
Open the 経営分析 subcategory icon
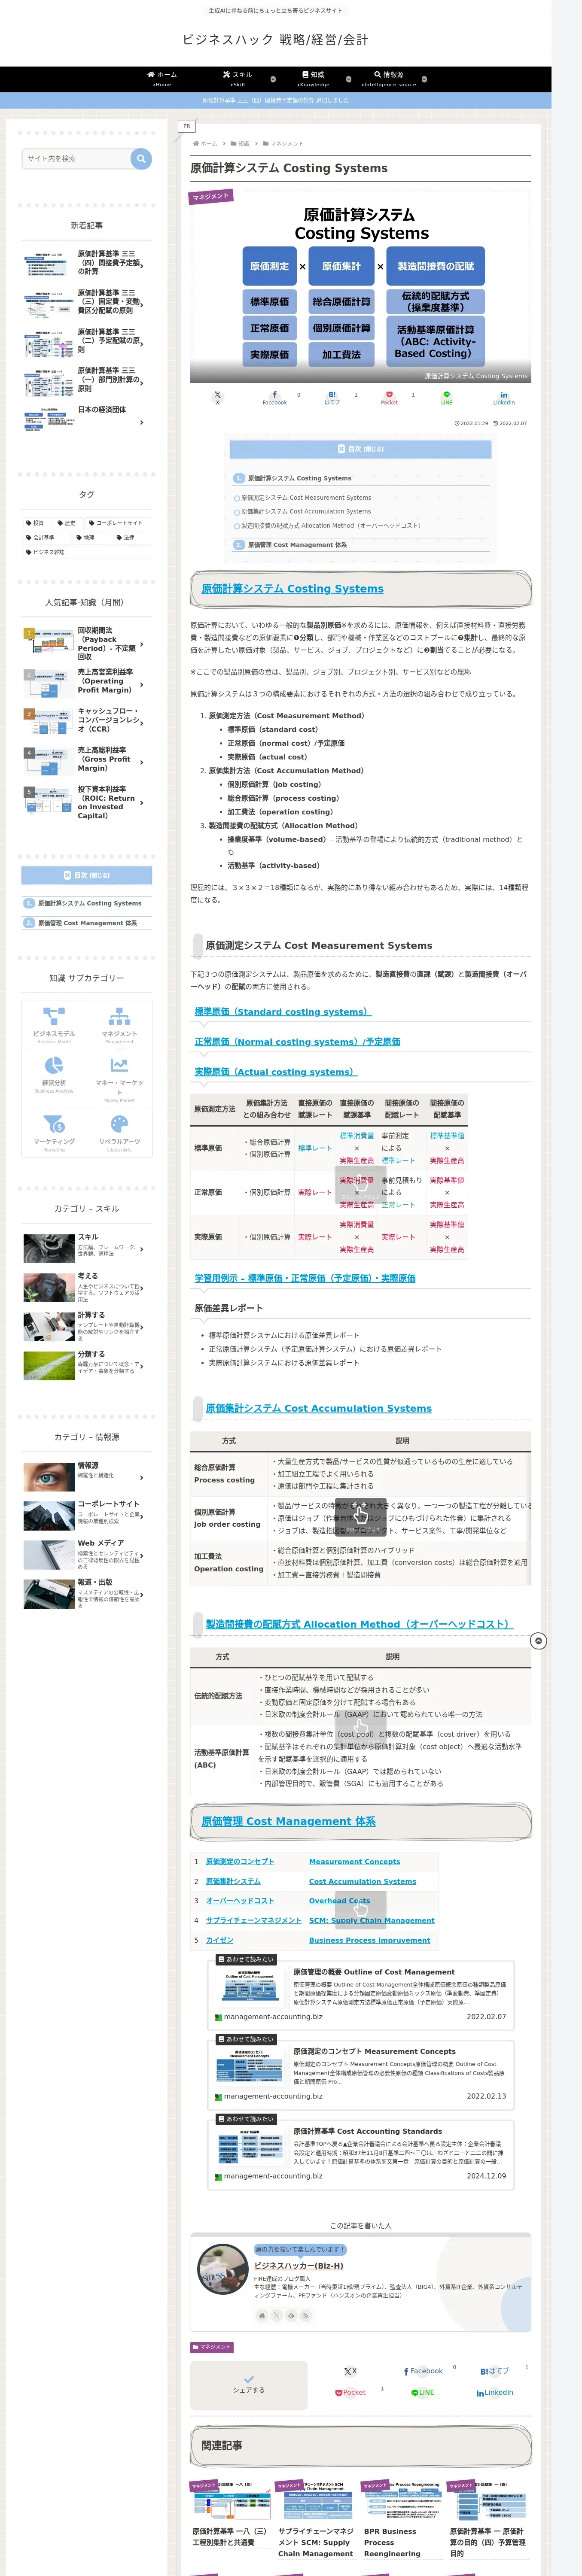tap(54, 1077)
